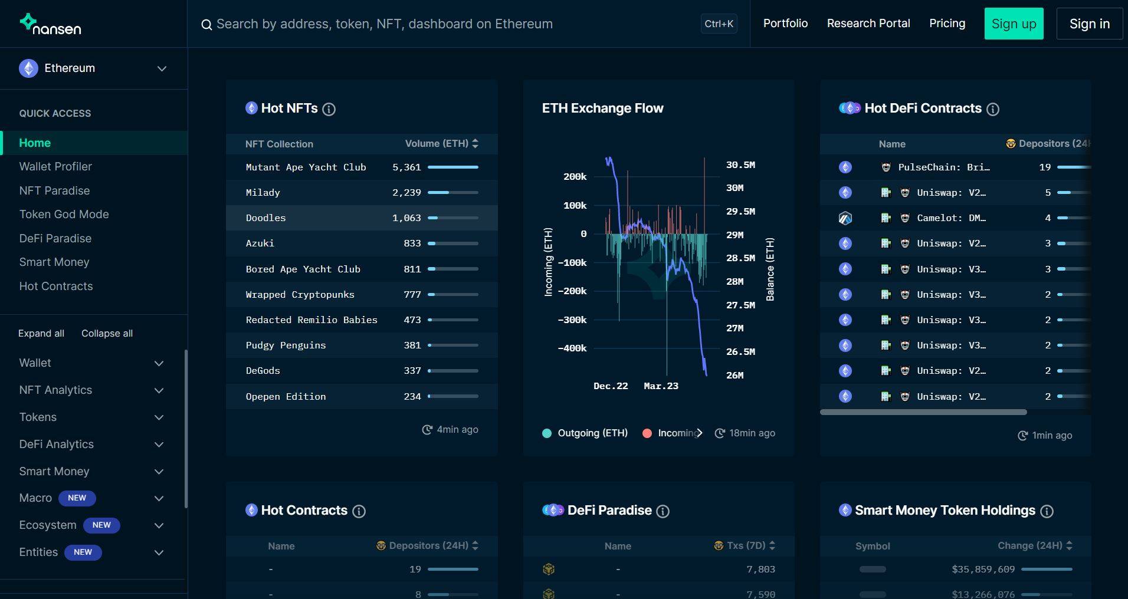
Task: Open the Ethereum chain selector dropdown
Action: pyautogui.click(x=94, y=68)
